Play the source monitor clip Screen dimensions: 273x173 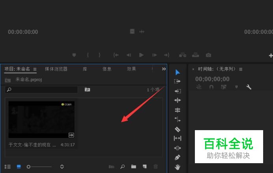(141, 55)
